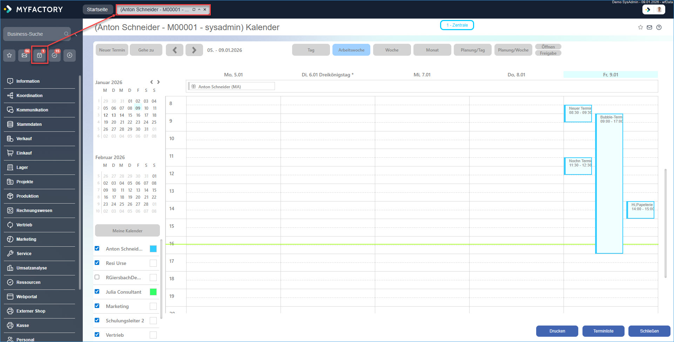Advance to next week with right arrow
The image size is (674, 342).
pyautogui.click(x=194, y=50)
